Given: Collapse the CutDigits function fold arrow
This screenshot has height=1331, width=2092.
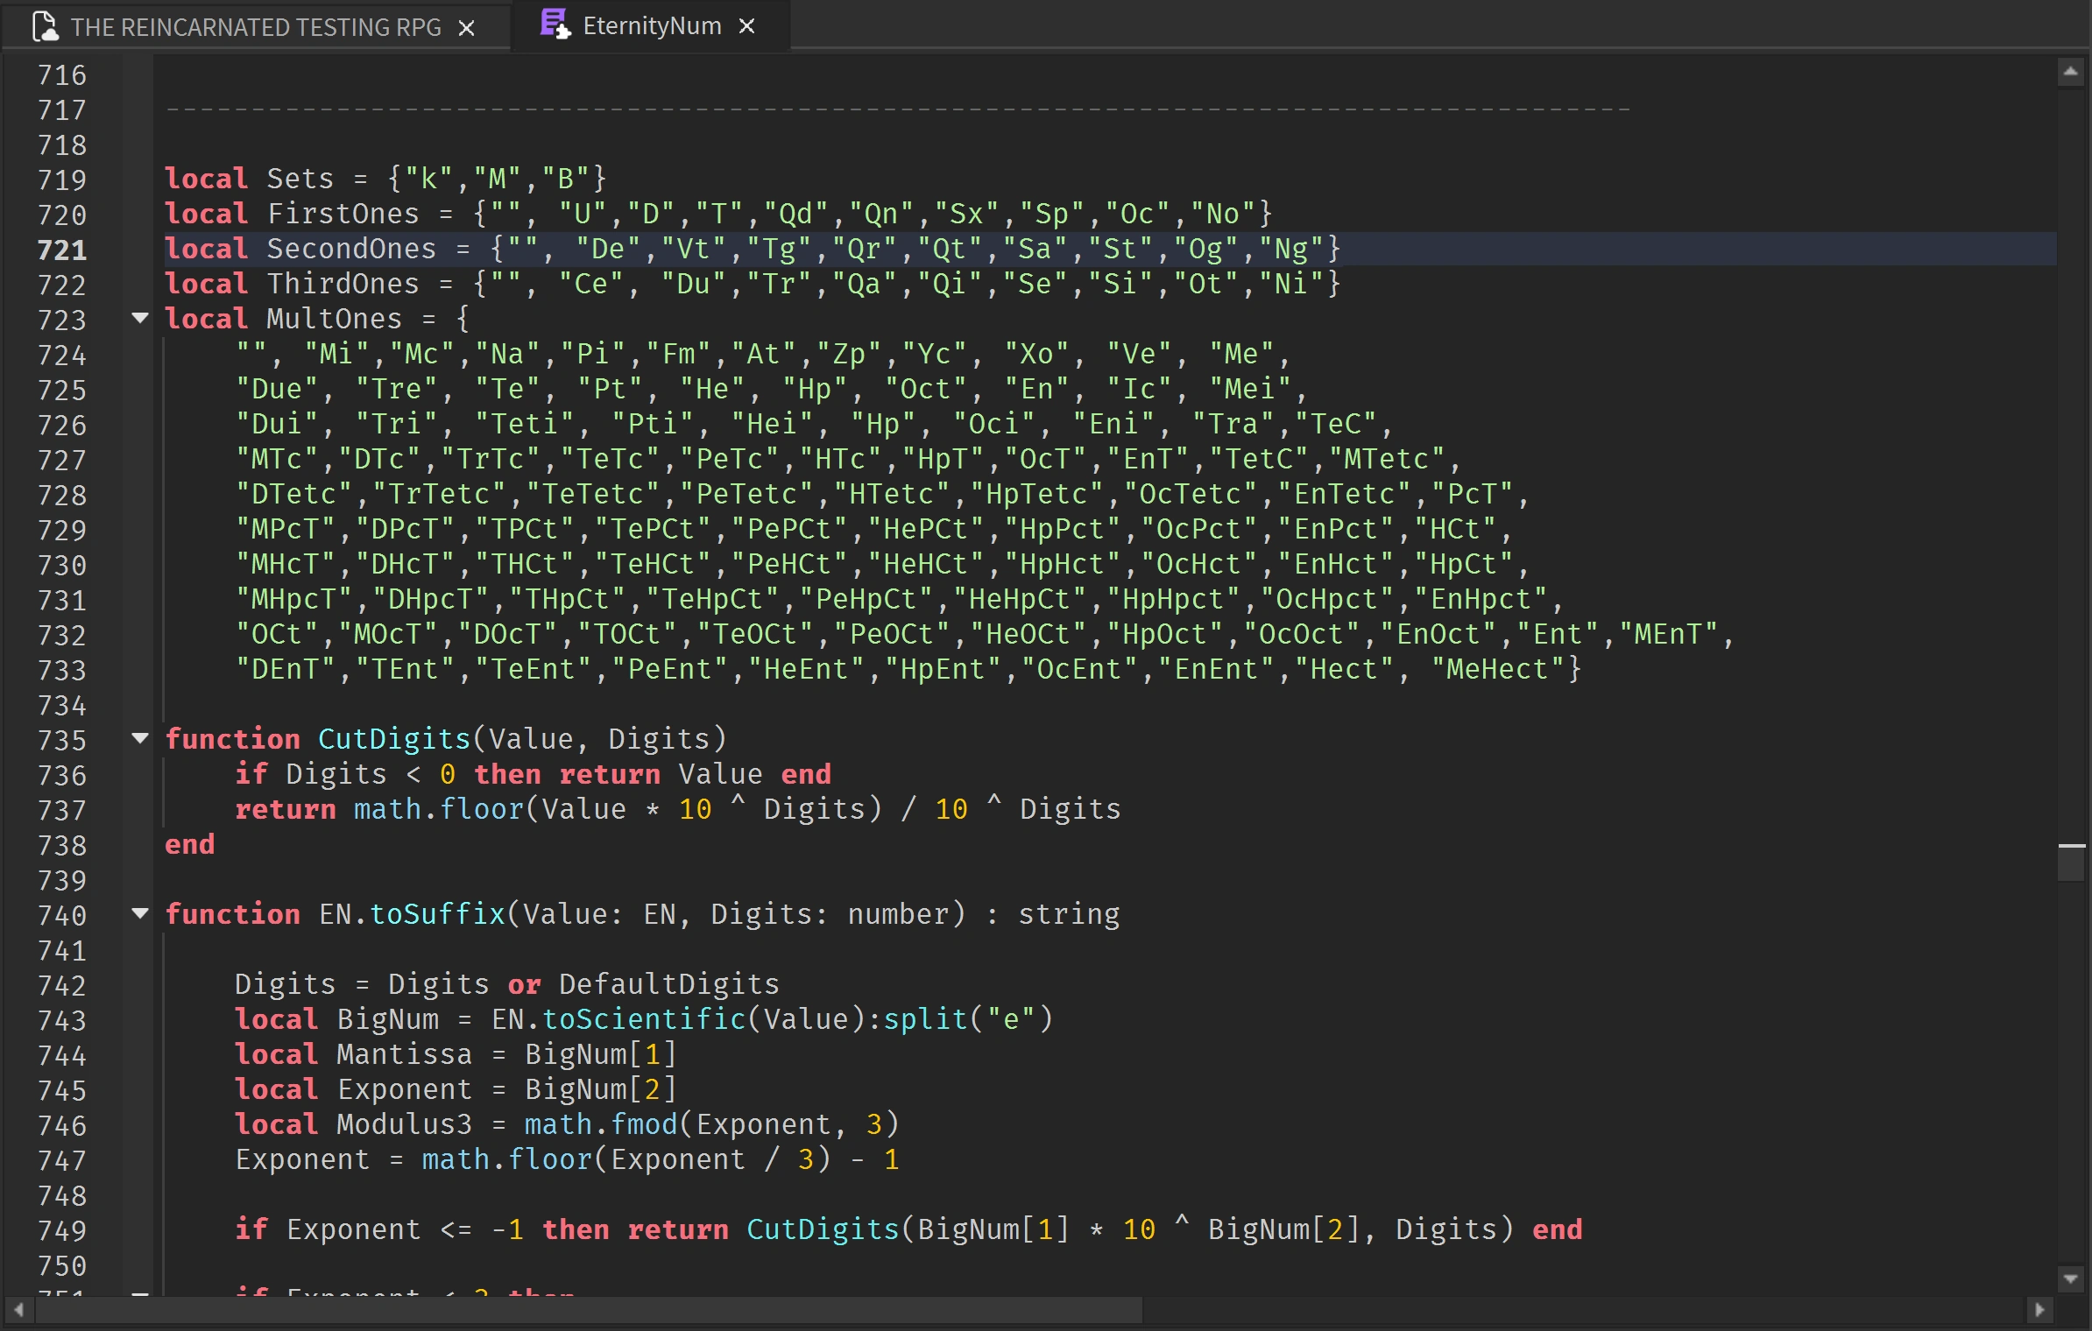Looking at the screenshot, I should click(140, 739).
